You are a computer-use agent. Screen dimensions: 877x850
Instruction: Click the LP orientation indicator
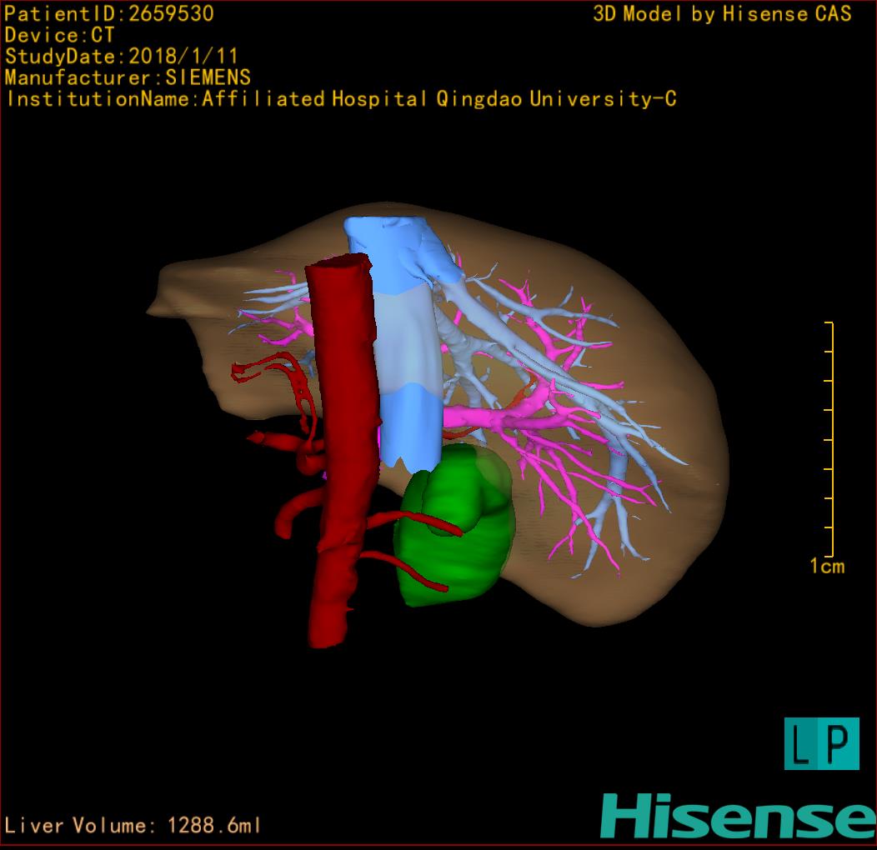[x=821, y=743]
